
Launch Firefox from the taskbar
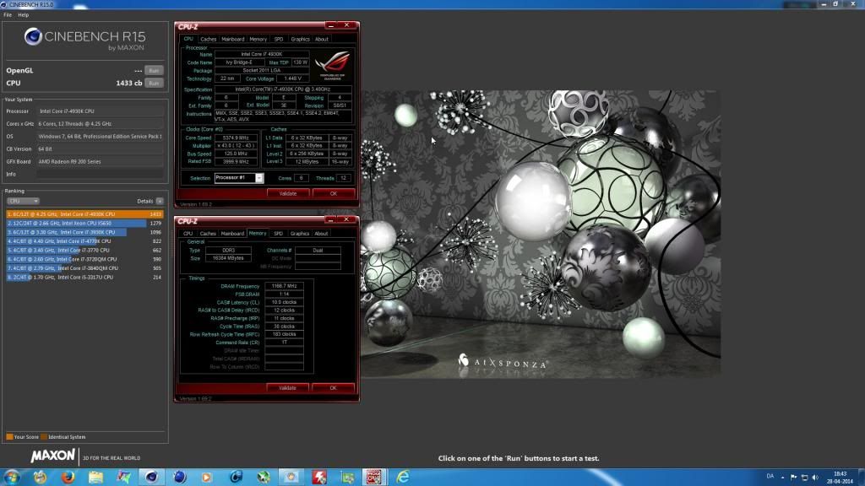pyautogui.click(x=68, y=477)
